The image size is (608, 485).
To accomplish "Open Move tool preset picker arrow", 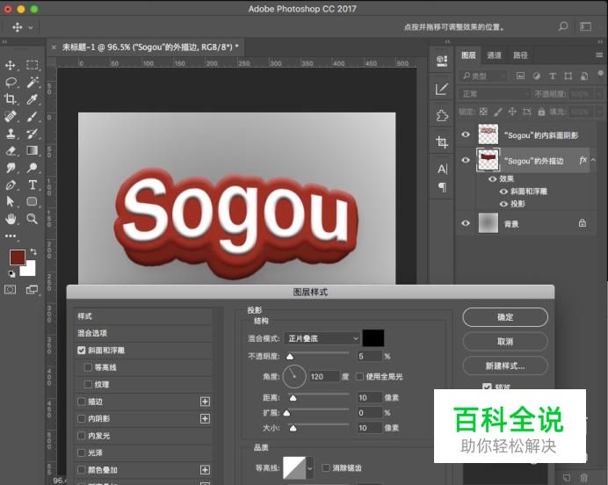I will click(x=31, y=27).
